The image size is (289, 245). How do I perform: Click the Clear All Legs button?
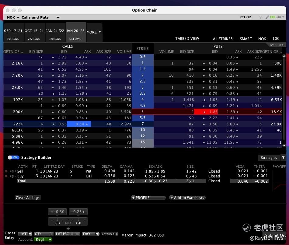28,198
